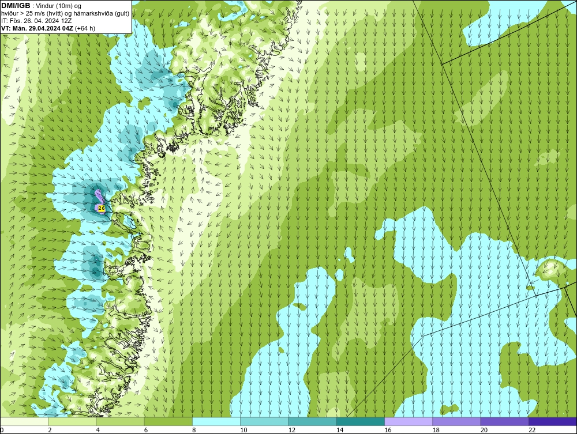The width and height of the screenshot is (577, 434).
Task: Click the yellow "26" max gust marker
Action: (x=102, y=209)
